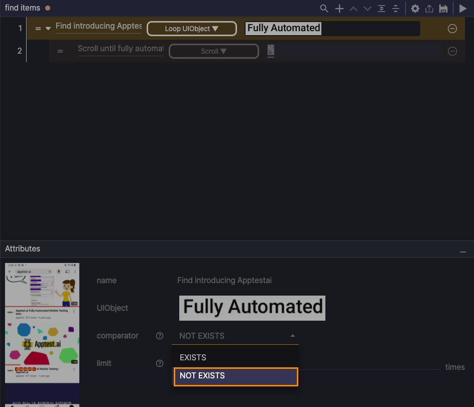Open settings with the gear icon
The width and height of the screenshot is (474, 407).
point(415,9)
